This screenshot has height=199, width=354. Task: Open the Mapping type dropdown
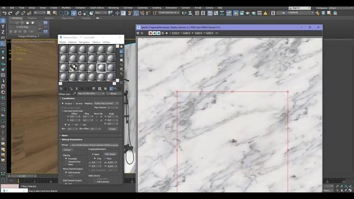tap(106, 103)
